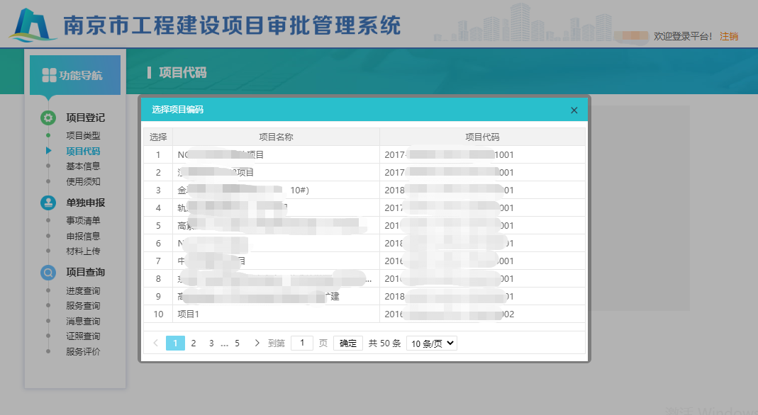Click the system logo icon

(31, 25)
